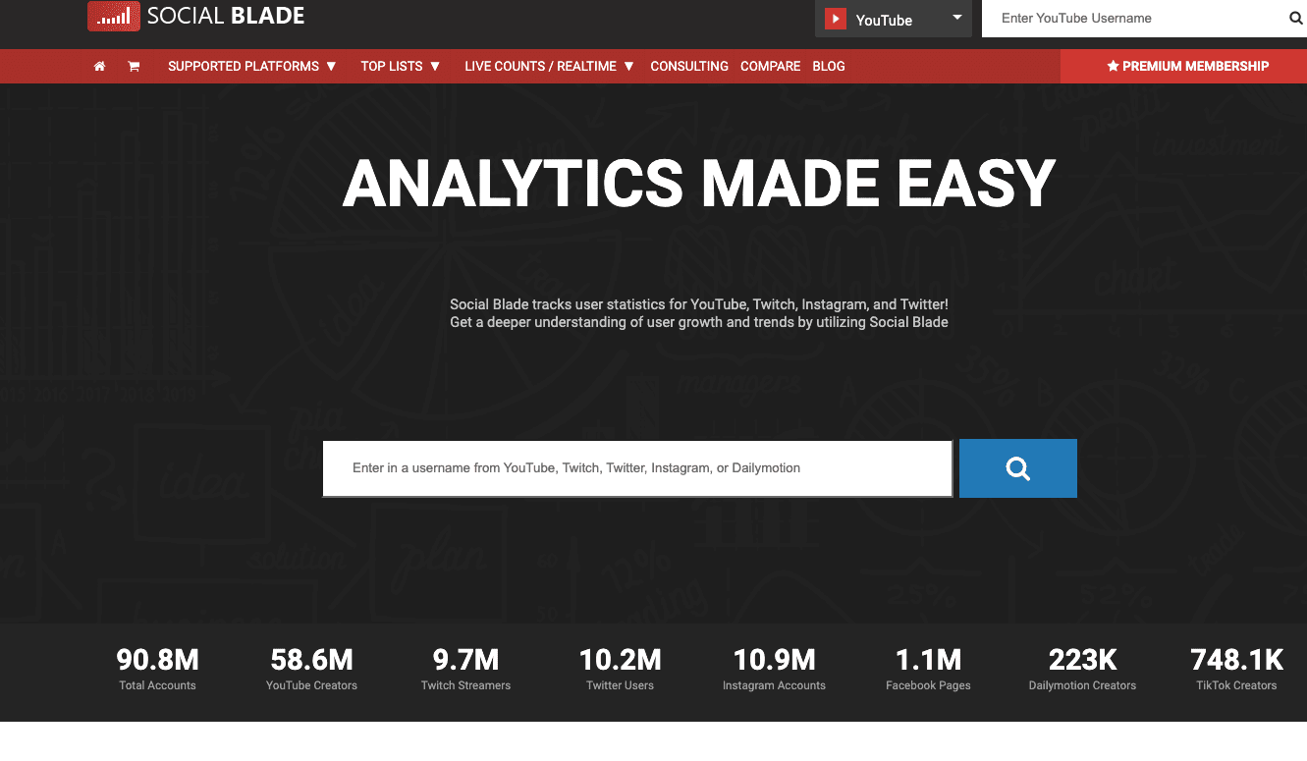Open the Consulting page
1307x761 pixels.
(x=689, y=67)
